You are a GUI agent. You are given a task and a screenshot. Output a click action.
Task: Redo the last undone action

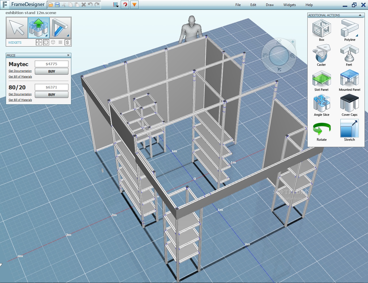[97, 5]
